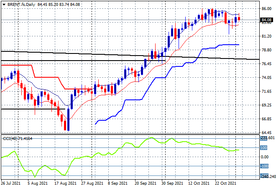Click the 5 Aug 2021 date label

point(38,183)
